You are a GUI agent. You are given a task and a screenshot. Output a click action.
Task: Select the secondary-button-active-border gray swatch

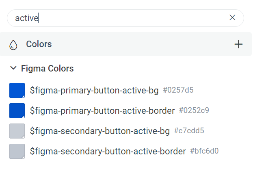point(17,152)
